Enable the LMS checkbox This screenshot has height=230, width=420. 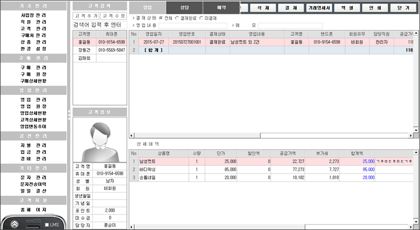(x=46, y=224)
